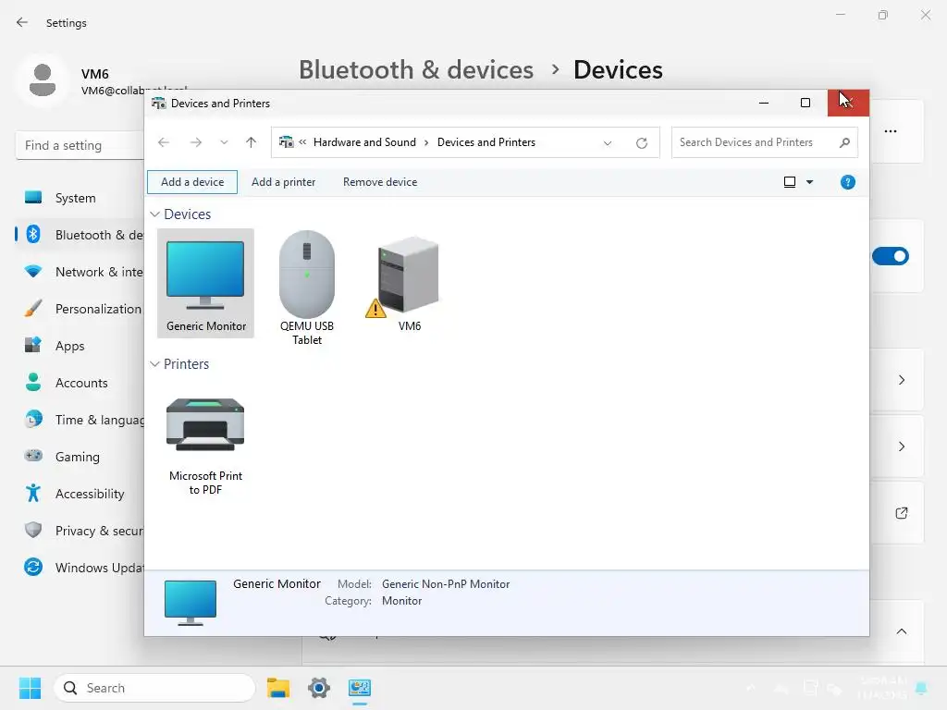Select the QEMU USB Tablet device
The width and height of the screenshot is (947, 710).
(x=307, y=288)
